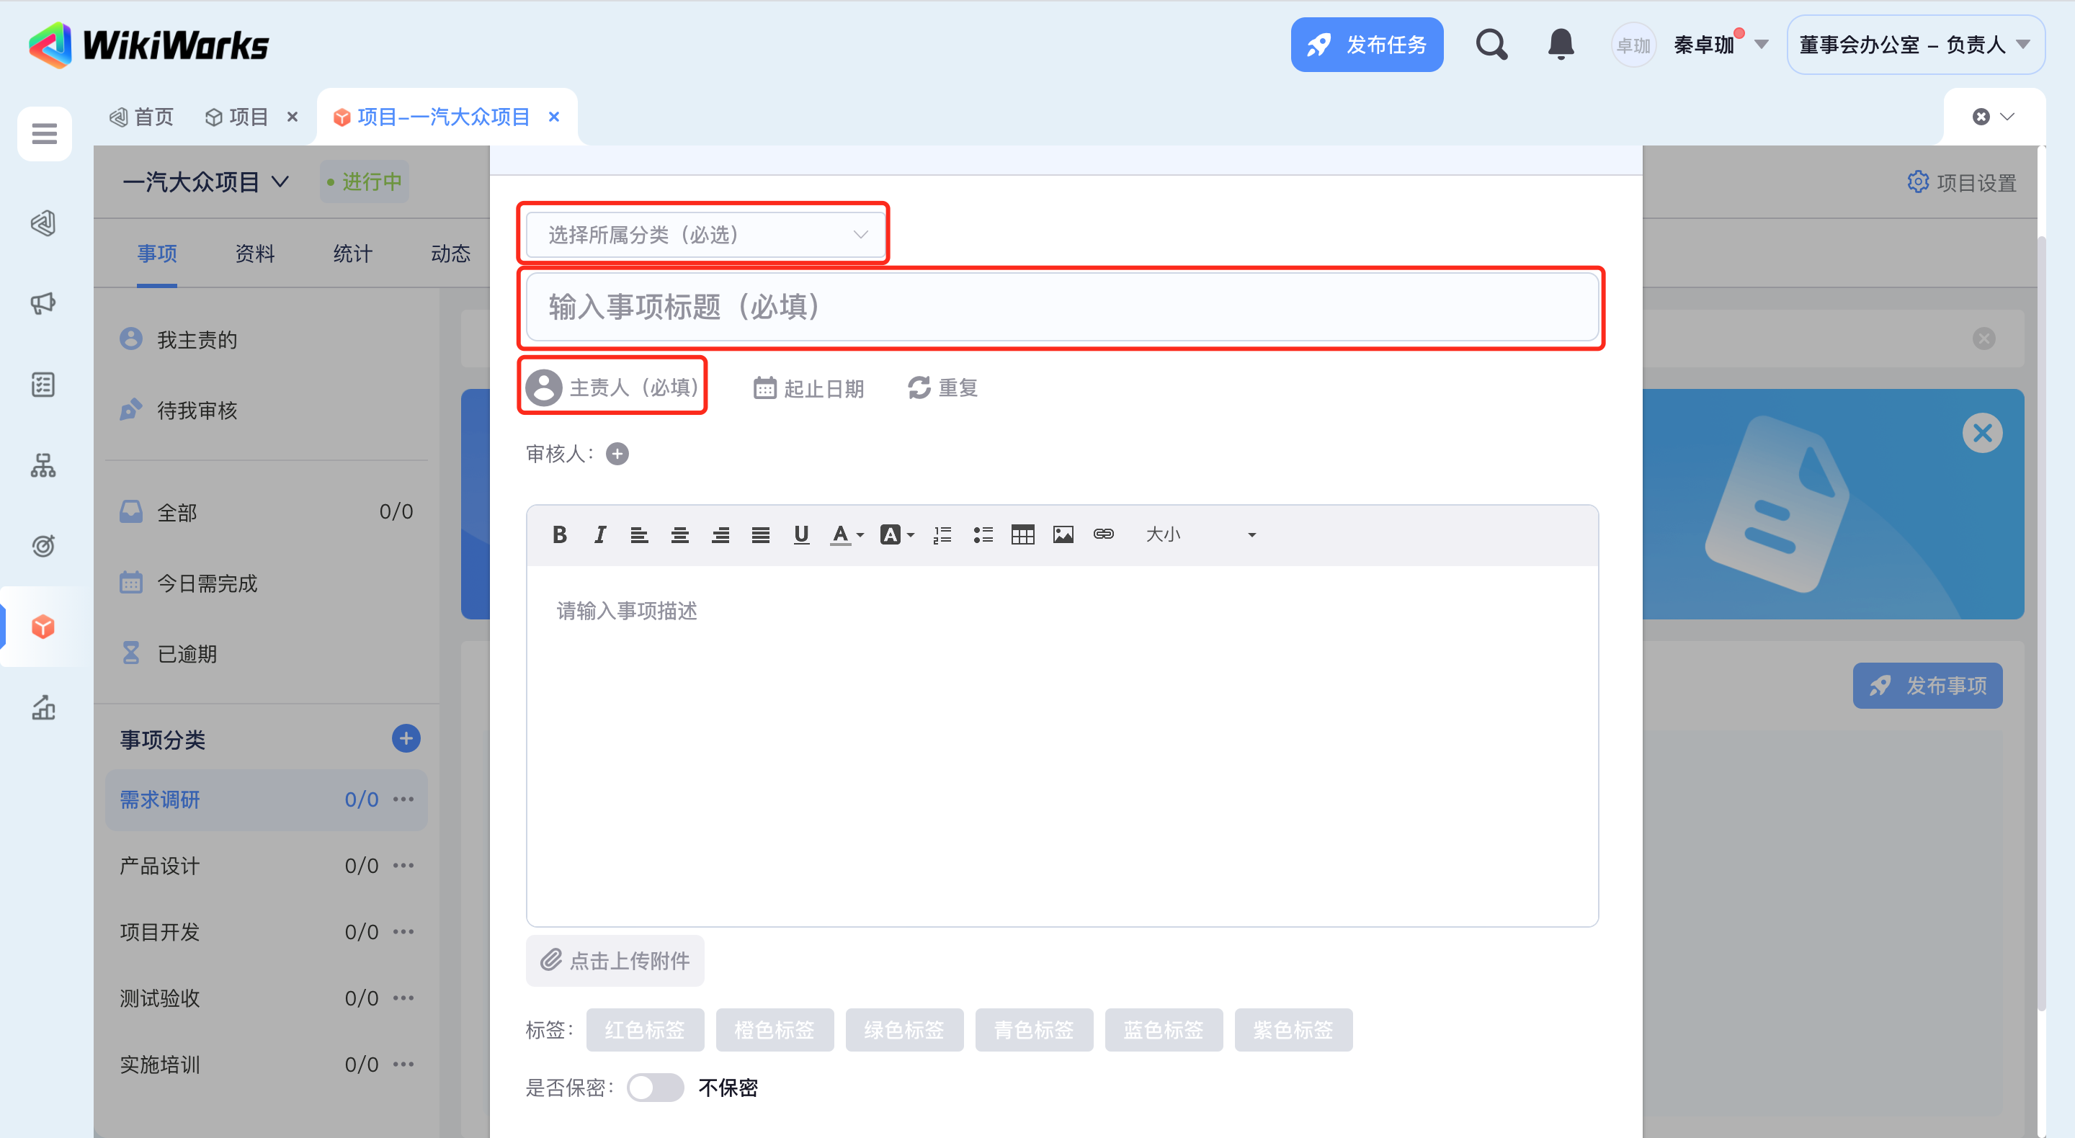This screenshot has height=1138, width=2075.
Task: Click the search magnifier icon
Action: point(1491,45)
